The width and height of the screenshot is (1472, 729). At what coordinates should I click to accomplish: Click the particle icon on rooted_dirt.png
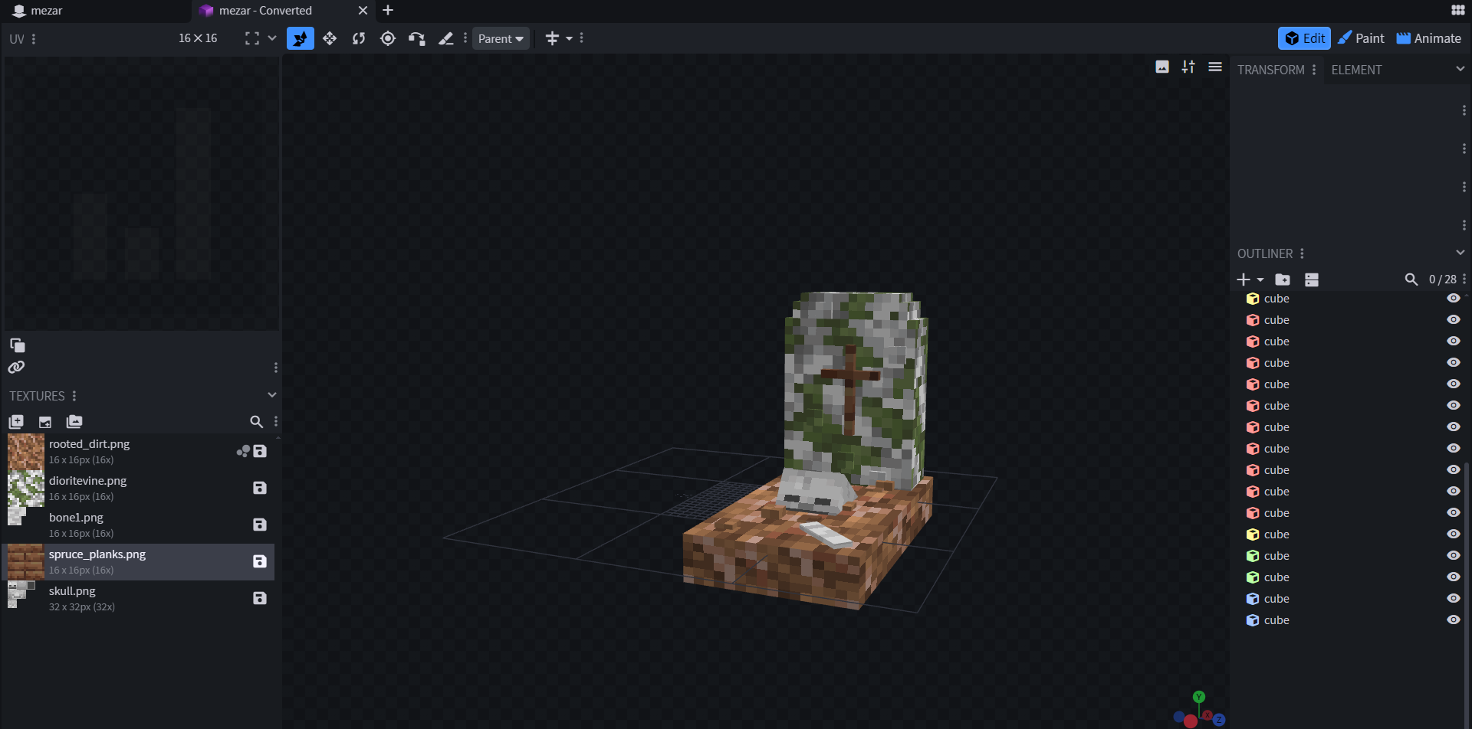243,451
